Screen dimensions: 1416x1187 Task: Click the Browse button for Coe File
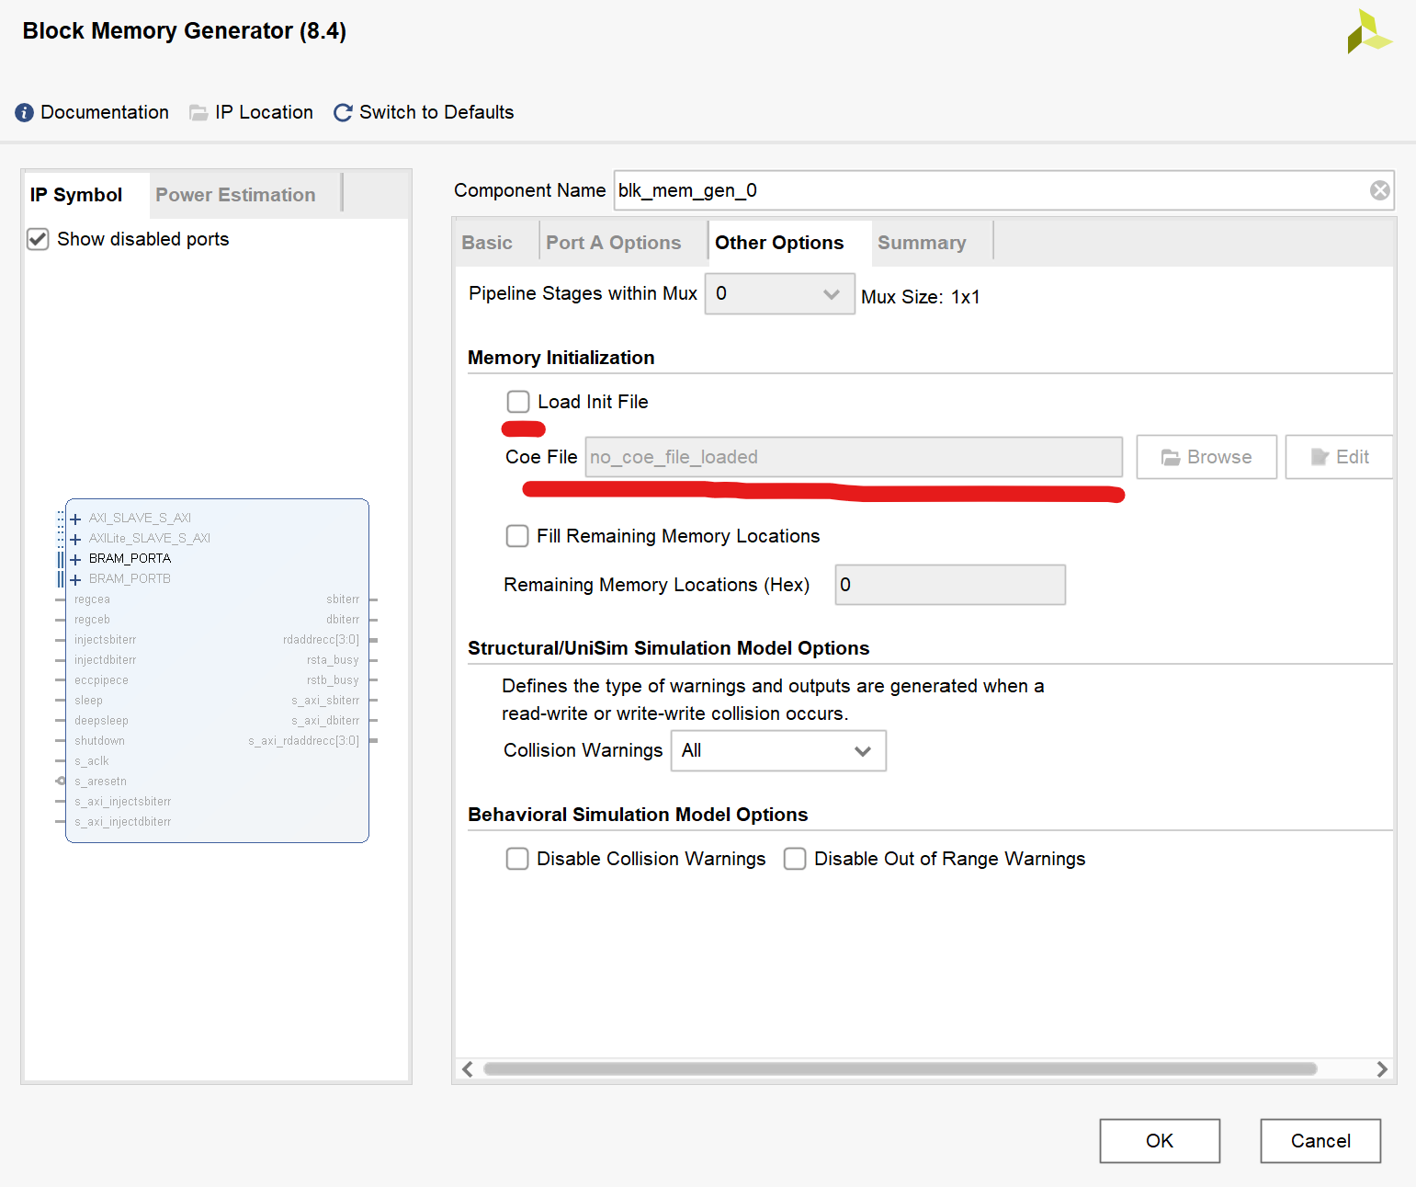1206,457
